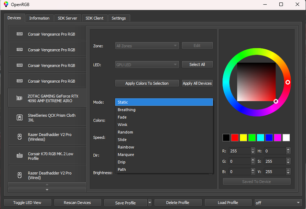Click Load Profile button
Viewport: 306px width, 209px height.
[228, 203]
